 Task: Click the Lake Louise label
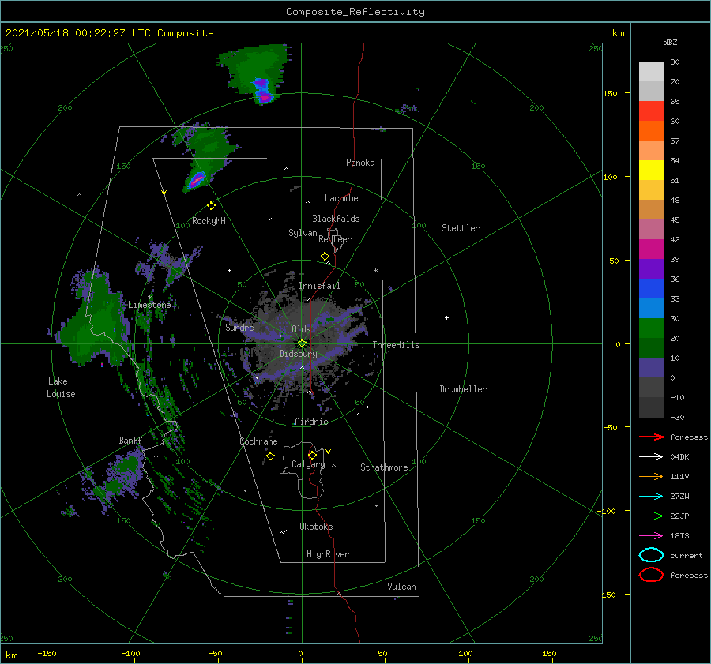(61, 388)
